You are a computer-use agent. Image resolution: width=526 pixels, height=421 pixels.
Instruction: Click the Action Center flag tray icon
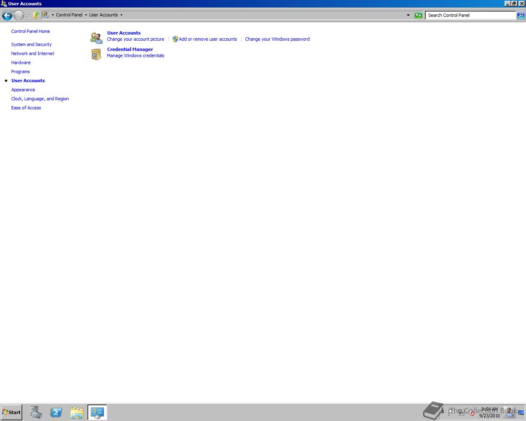click(x=452, y=412)
